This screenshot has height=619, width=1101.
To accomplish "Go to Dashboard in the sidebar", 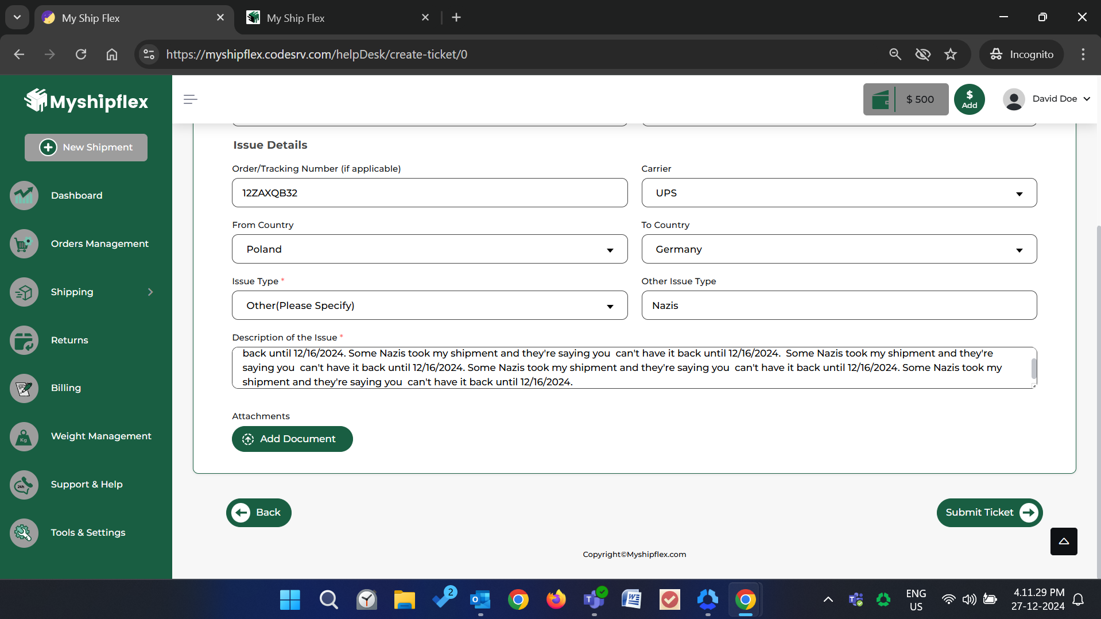I will tap(76, 195).
